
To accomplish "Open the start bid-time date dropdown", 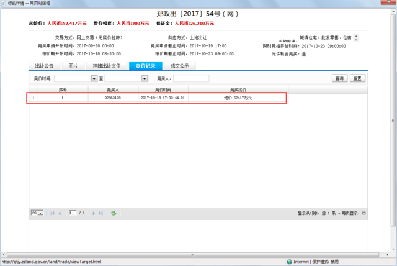I will pos(94,78).
